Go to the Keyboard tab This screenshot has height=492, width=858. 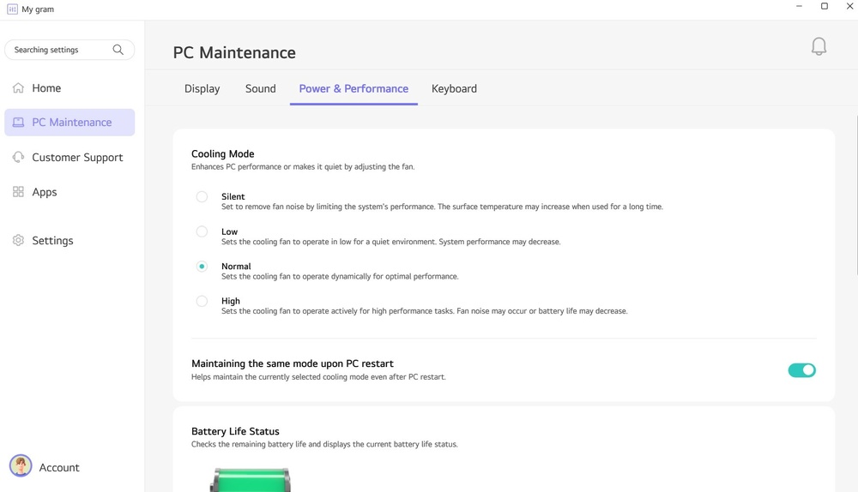pyautogui.click(x=454, y=89)
